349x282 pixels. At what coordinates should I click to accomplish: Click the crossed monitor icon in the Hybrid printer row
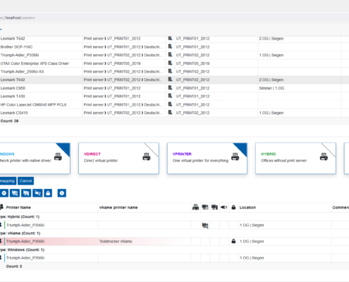click(x=205, y=226)
